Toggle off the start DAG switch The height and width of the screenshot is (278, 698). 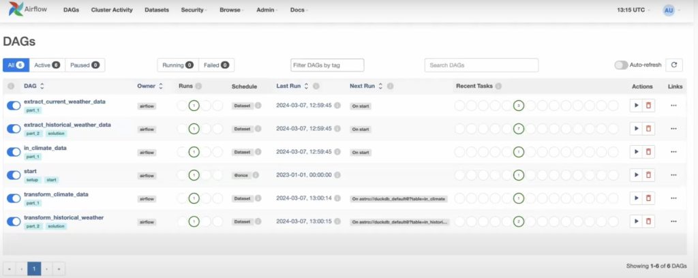(14, 174)
